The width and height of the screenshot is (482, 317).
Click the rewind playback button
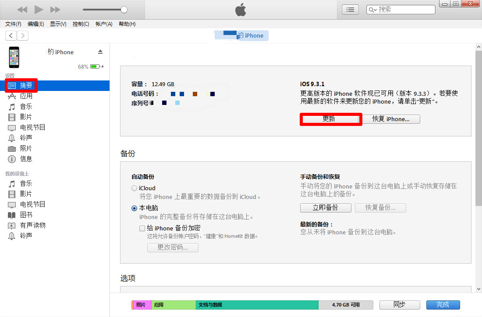[22, 10]
